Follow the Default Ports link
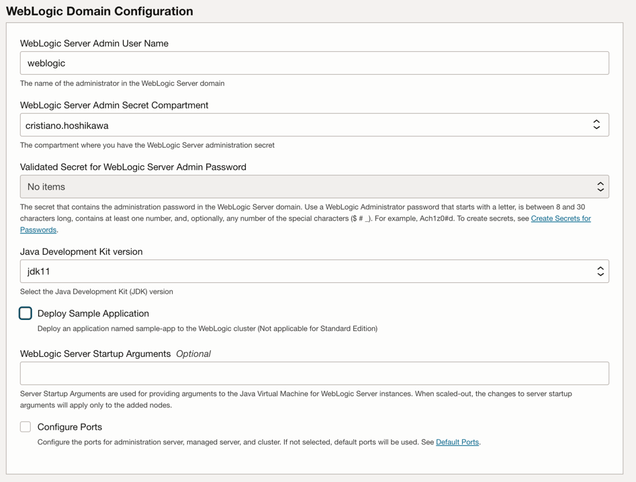 point(457,442)
